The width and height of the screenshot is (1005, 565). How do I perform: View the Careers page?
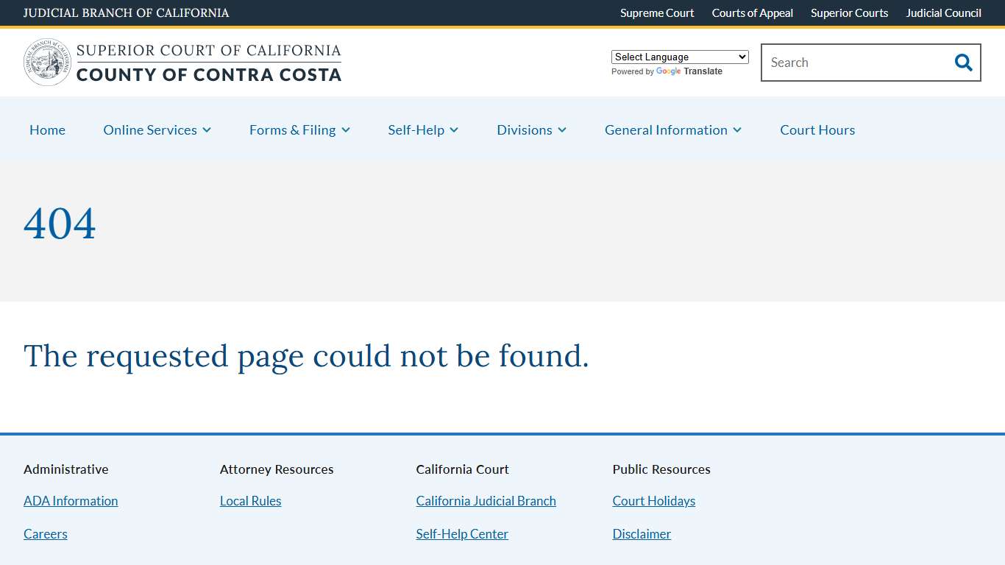(46, 533)
